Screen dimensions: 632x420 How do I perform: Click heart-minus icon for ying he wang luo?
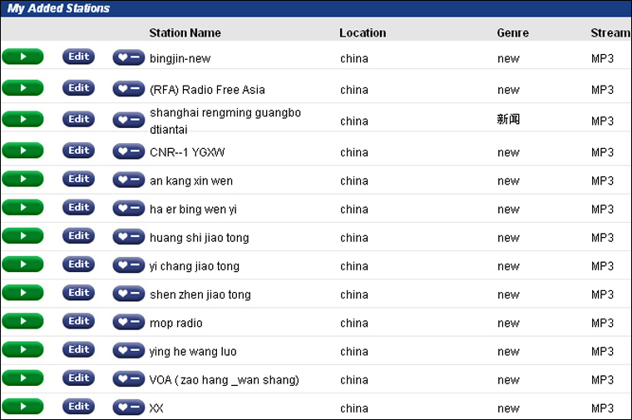pyautogui.click(x=128, y=350)
